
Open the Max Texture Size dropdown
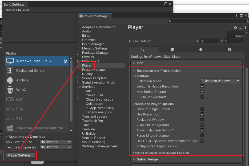55,142
